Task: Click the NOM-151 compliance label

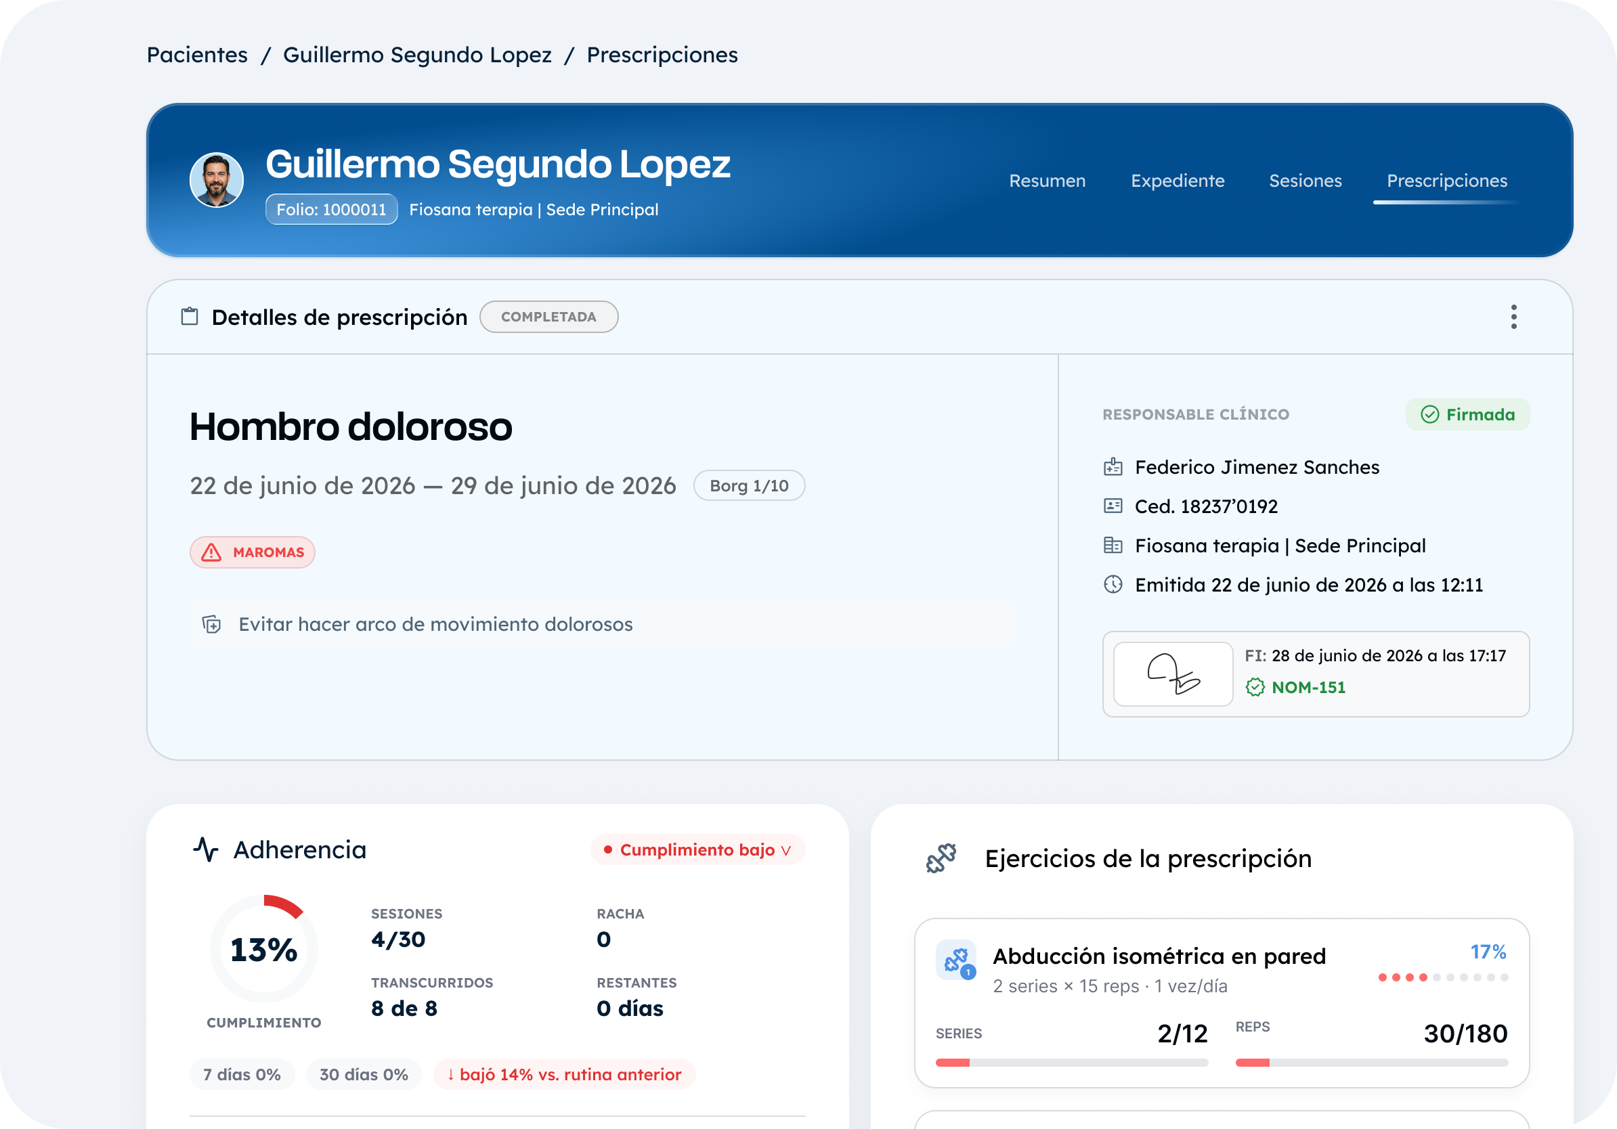Action: click(1308, 687)
